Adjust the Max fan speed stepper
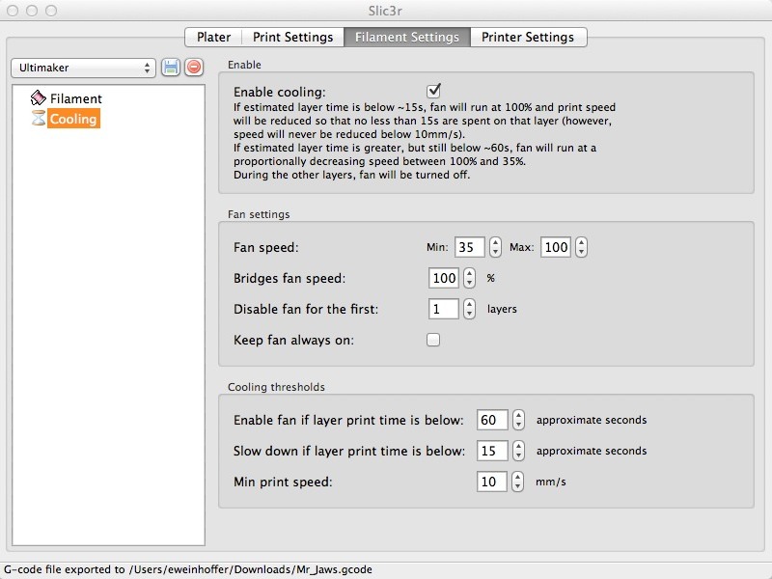 point(582,247)
